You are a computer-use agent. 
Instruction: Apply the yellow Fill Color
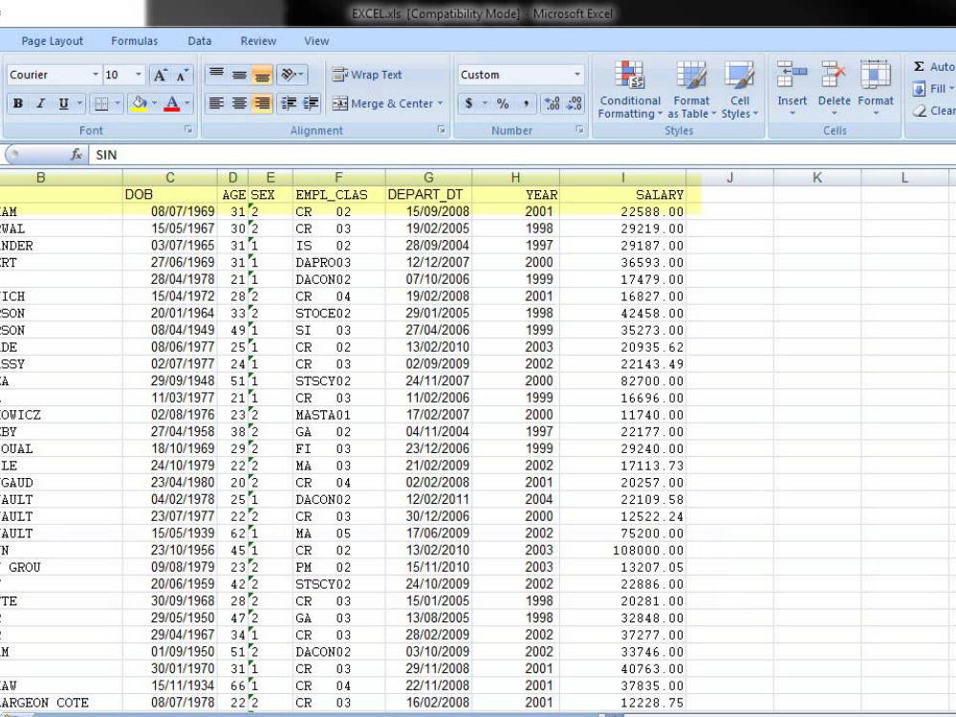(x=139, y=103)
